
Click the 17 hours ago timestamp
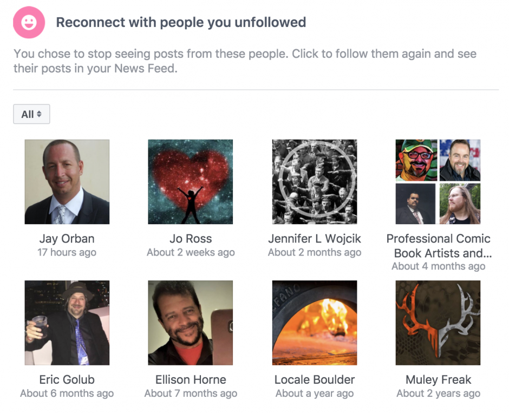click(67, 252)
